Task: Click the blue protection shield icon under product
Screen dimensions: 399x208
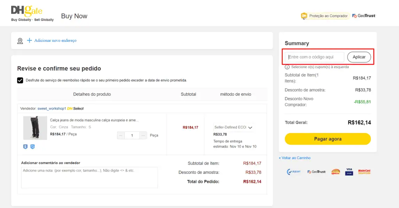Action: (x=32, y=146)
